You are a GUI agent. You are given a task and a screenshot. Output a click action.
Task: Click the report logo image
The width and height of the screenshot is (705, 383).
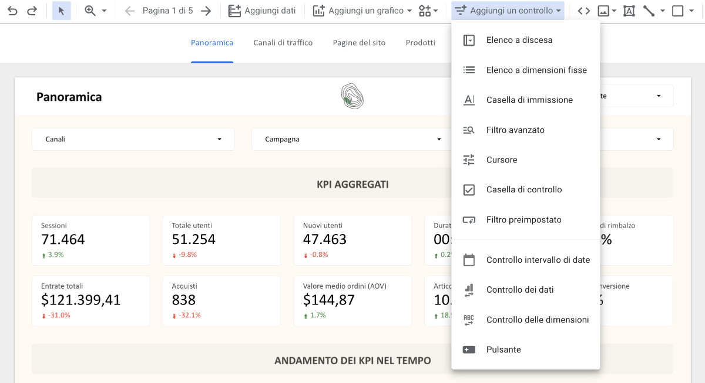[x=352, y=96]
